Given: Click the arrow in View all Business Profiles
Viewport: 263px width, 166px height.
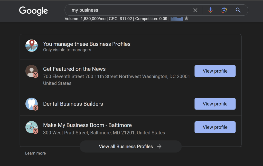Looking at the screenshot, I should (x=159, y=147).
